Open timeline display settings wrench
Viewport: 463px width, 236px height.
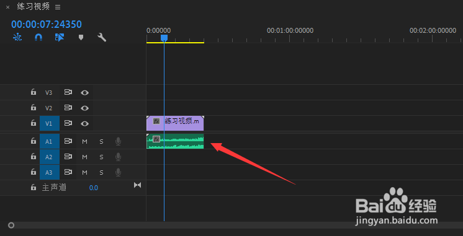click(102, 37)
